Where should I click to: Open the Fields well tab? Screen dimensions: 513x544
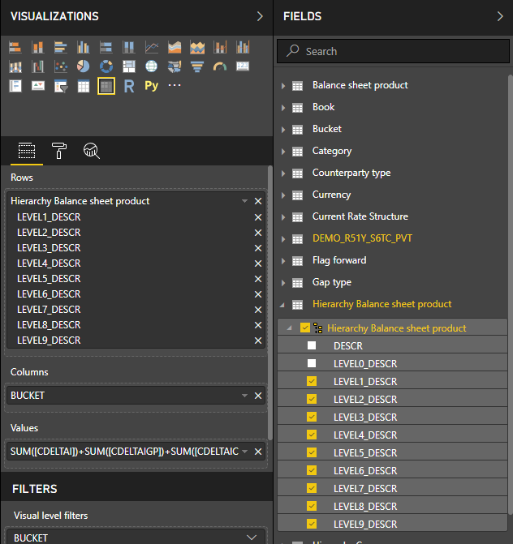click(x=27, y=151)
